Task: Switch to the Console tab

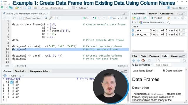Action: [7, 71]
